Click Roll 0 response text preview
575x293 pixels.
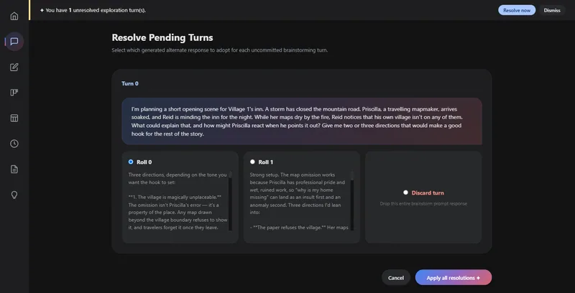coord(178,201)
